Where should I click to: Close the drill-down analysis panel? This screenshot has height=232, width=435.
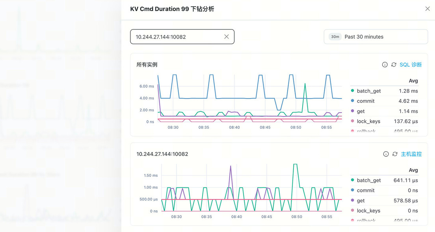[x=427, y=9]
